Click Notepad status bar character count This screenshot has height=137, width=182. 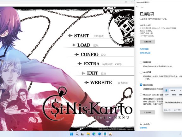pos(177,110)
